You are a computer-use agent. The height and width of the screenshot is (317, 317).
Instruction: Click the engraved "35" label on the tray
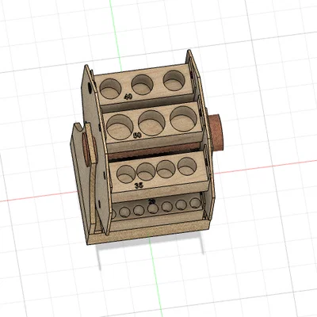click(x=139, y=185)
